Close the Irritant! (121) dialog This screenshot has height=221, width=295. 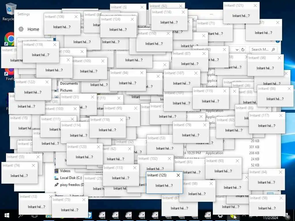(255, 6)
